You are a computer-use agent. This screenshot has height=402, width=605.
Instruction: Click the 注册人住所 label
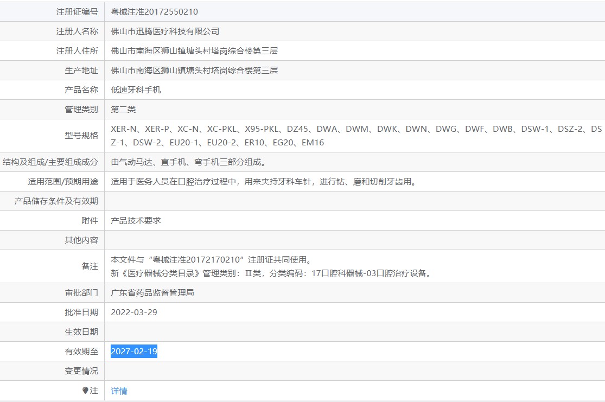[77, 51]
